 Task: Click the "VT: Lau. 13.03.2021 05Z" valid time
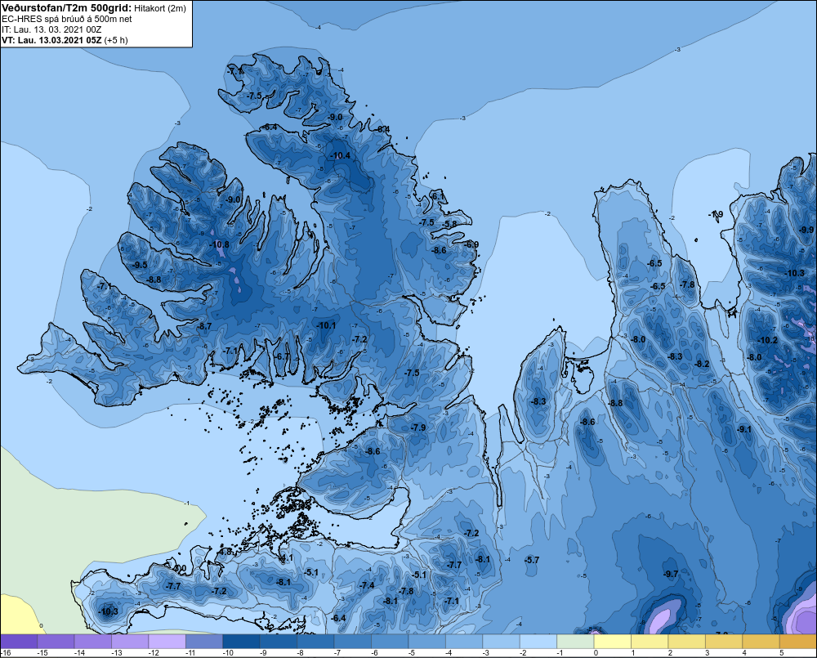coord(51,40)
